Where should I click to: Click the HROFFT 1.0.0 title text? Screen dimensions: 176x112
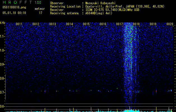[x=22, y=2]
